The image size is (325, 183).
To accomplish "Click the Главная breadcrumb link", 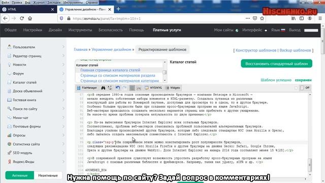I will tap(81, 50).
